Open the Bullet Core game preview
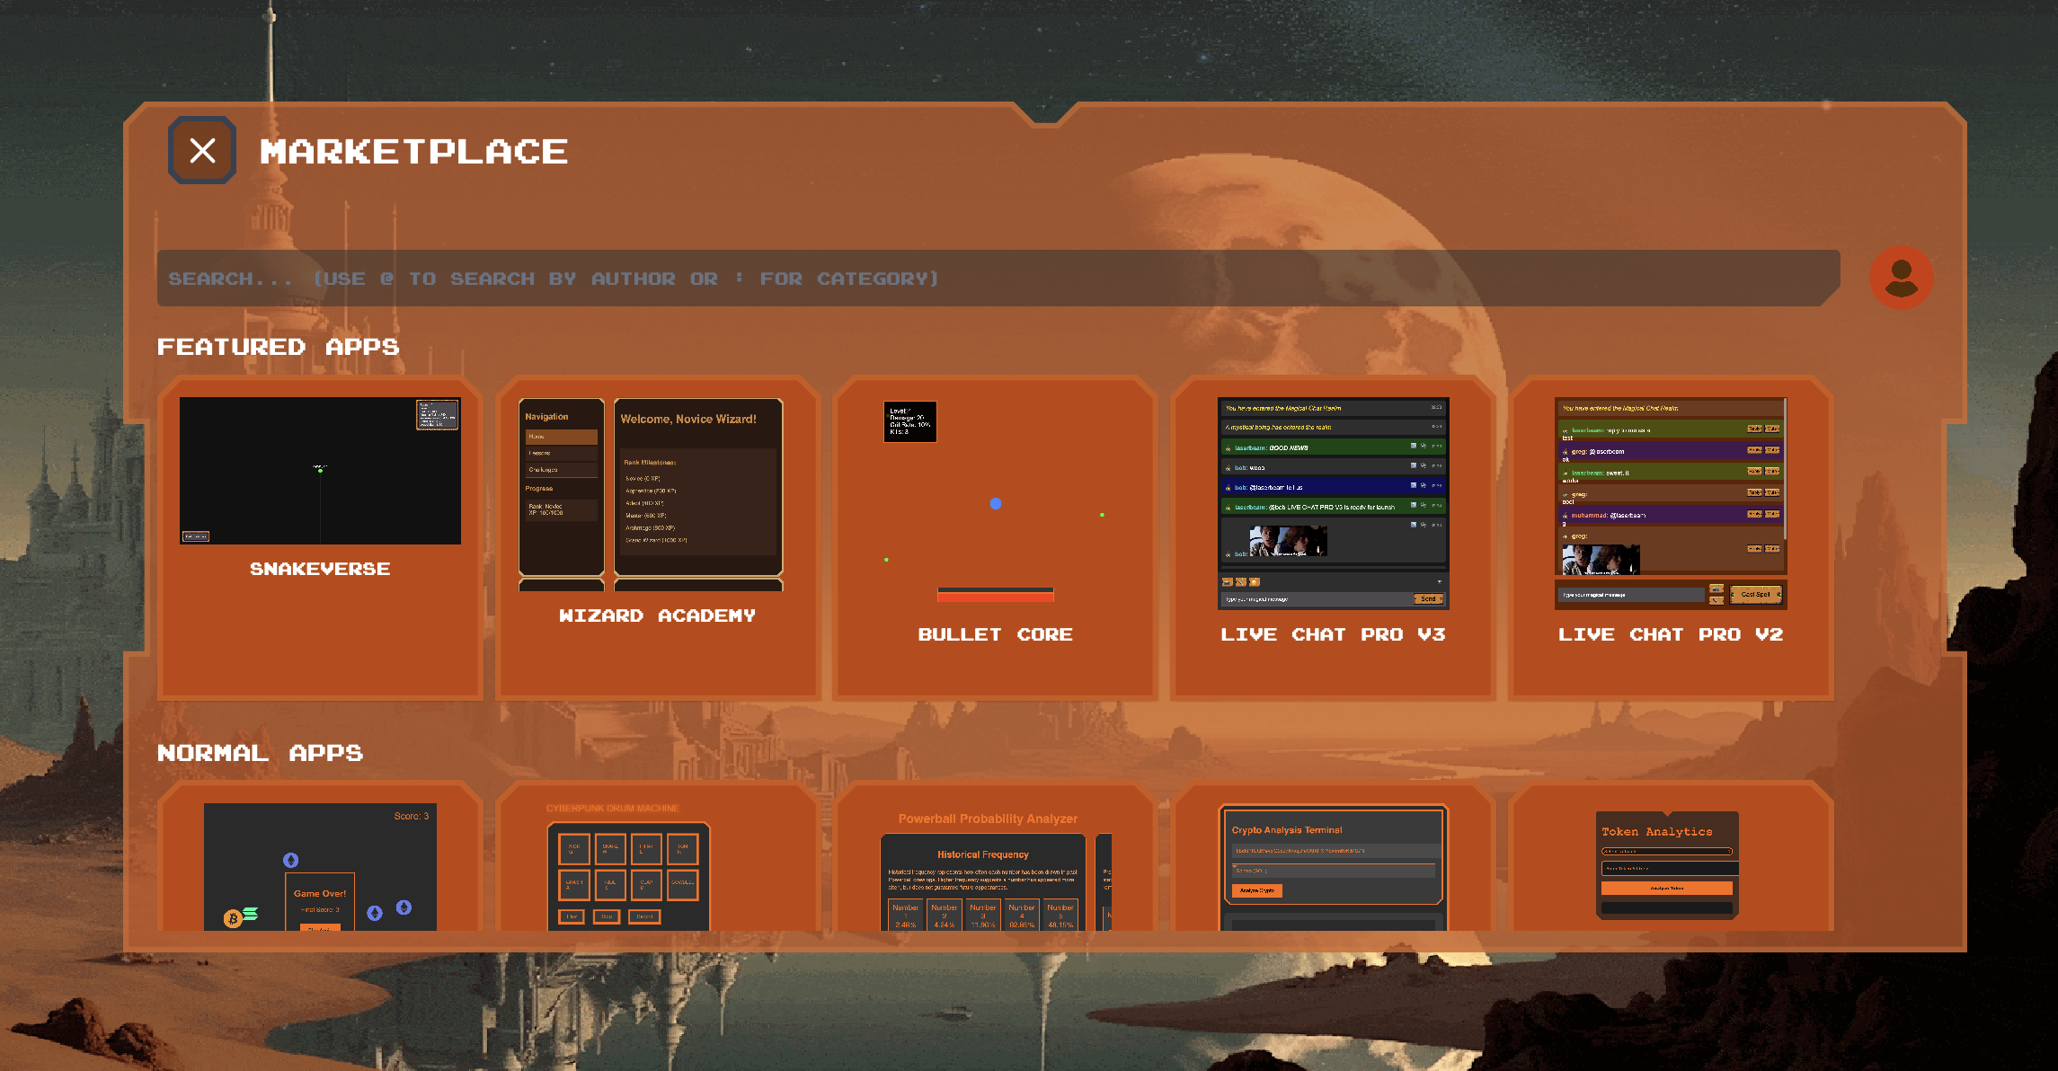The width and height of the screenshot is (2058, 1071). 995,503
